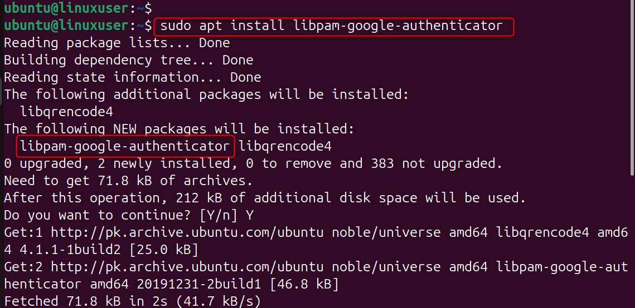Click libqrencode4 beside the red-boxed package name
The height and width of the screenshot is (308, 635).
pyautogui.click(x=285, y=146)
